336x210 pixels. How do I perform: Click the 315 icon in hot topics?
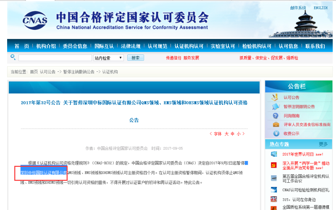click(273, 200)
